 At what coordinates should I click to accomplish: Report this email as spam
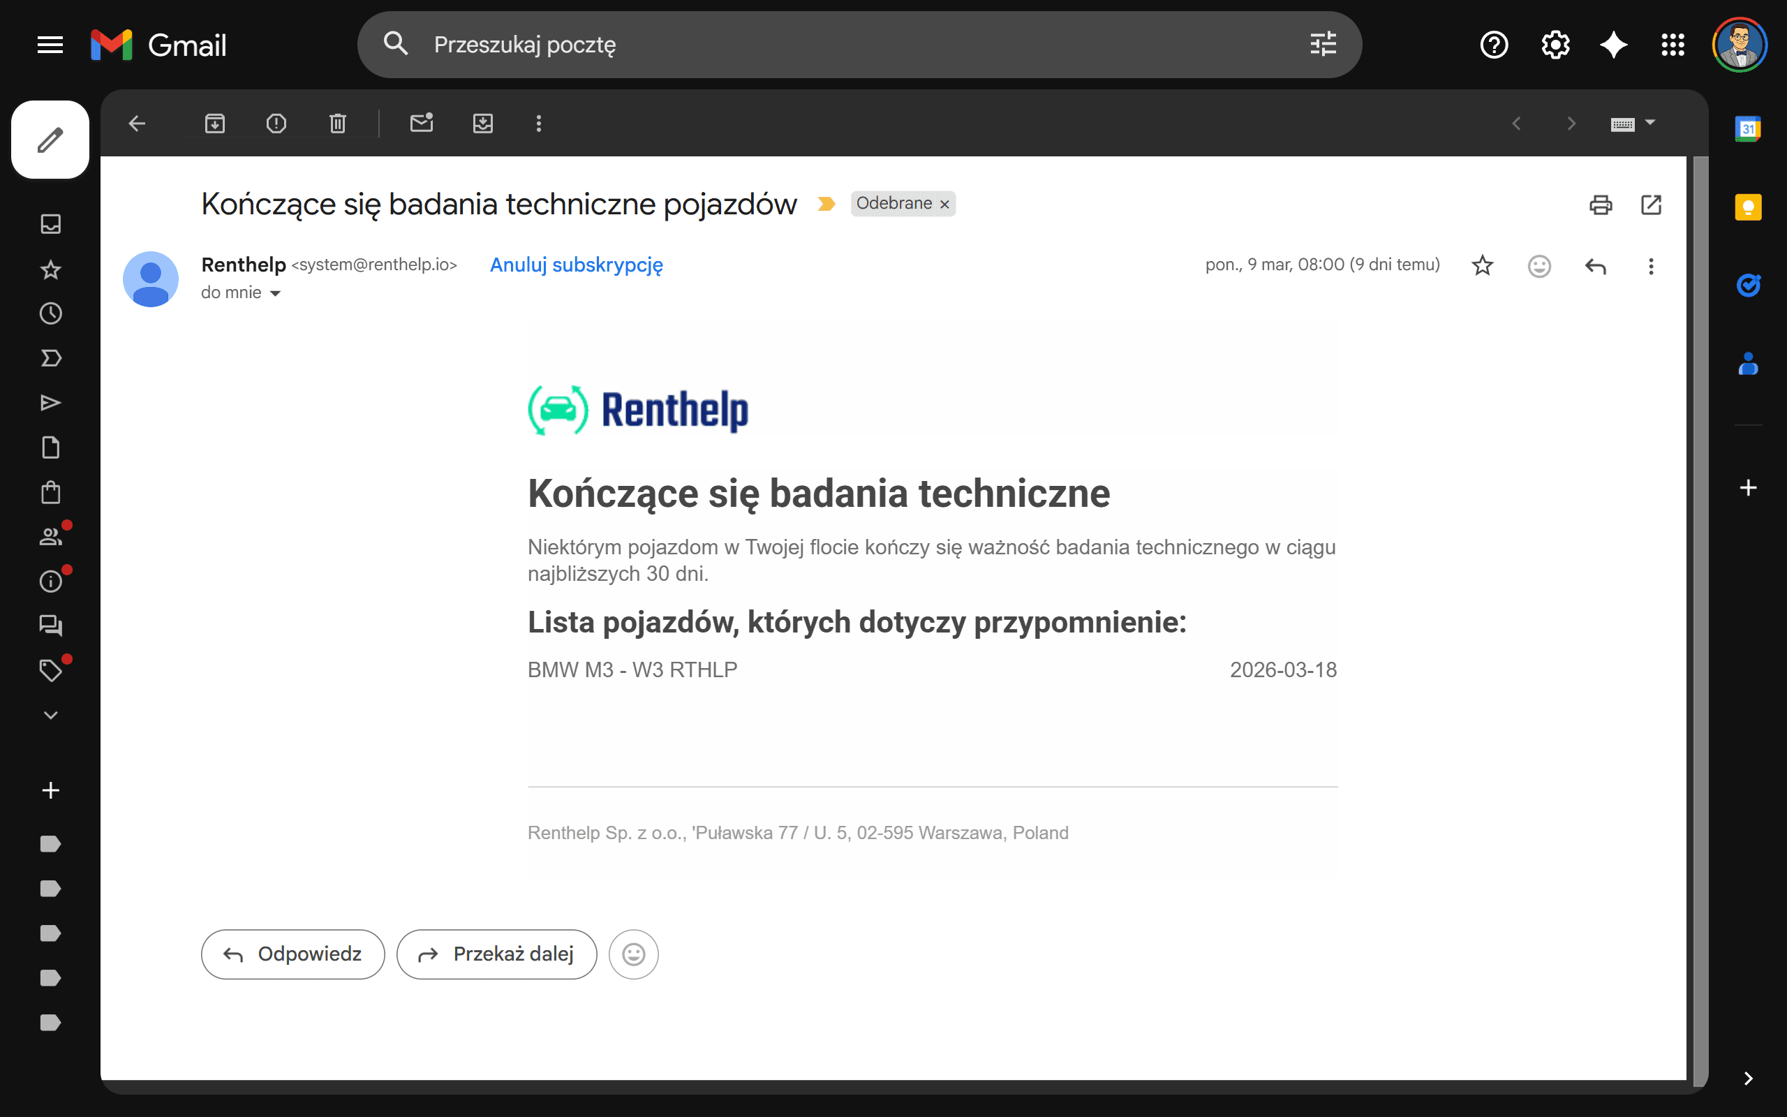pos(276,124)
